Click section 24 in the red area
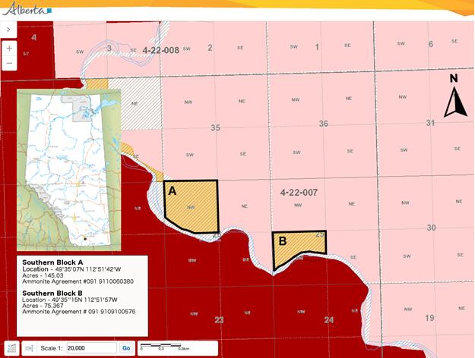 (x=328, y=319)
